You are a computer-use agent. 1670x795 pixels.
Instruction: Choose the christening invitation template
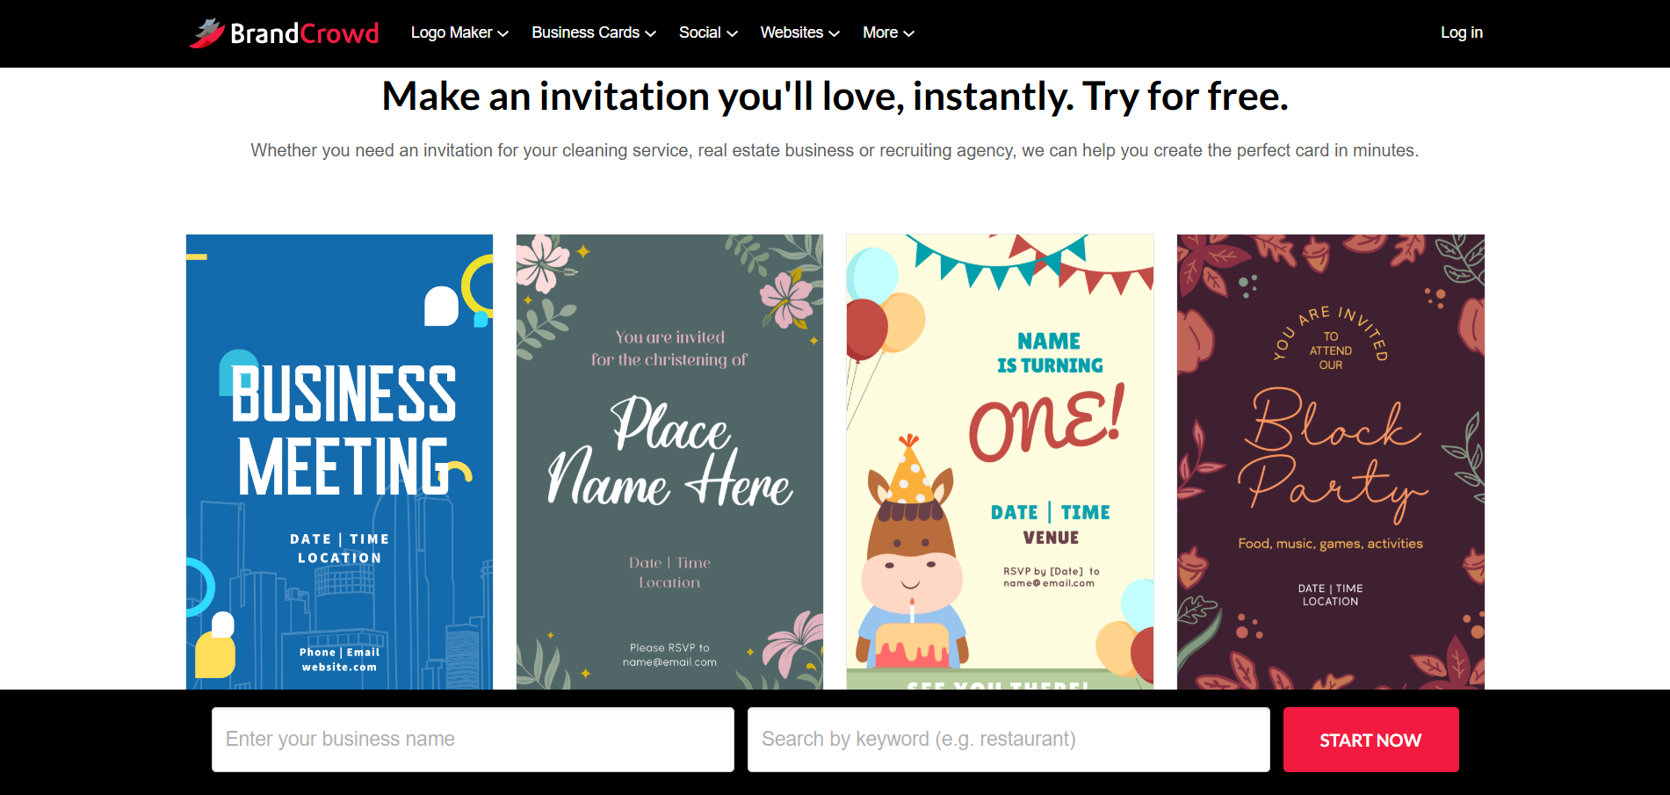coord(669,461)
